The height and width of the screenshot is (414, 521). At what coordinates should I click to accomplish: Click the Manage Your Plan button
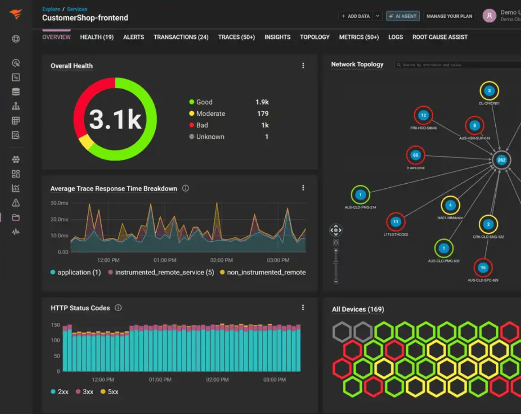[449, 16]
